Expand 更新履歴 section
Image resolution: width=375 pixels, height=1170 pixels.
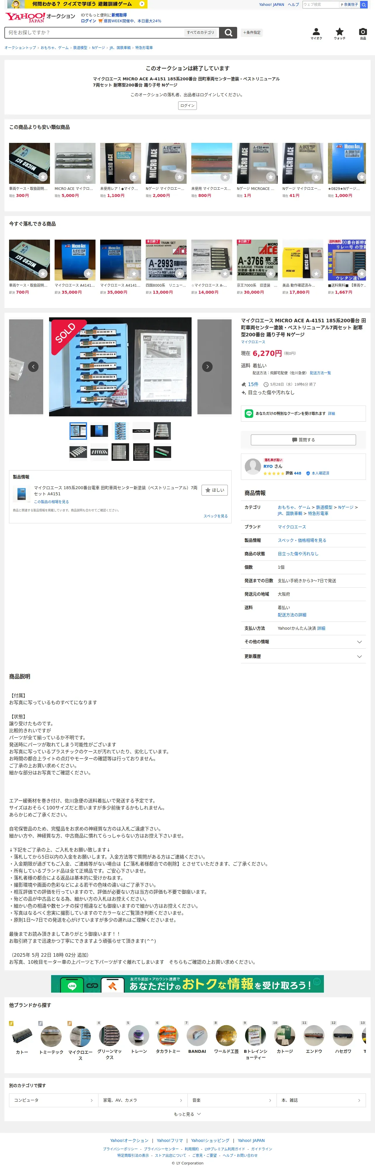click(303, 656)
